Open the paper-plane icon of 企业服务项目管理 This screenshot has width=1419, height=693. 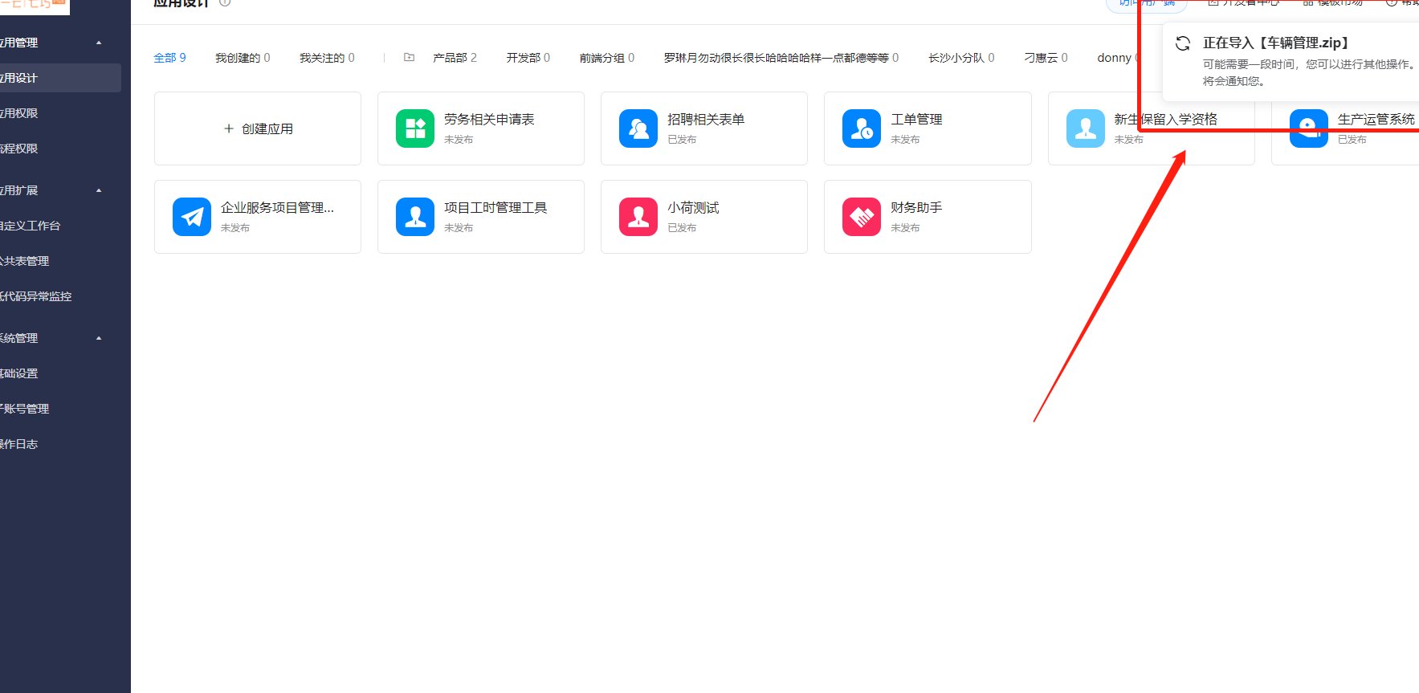(x=192, y=217)
